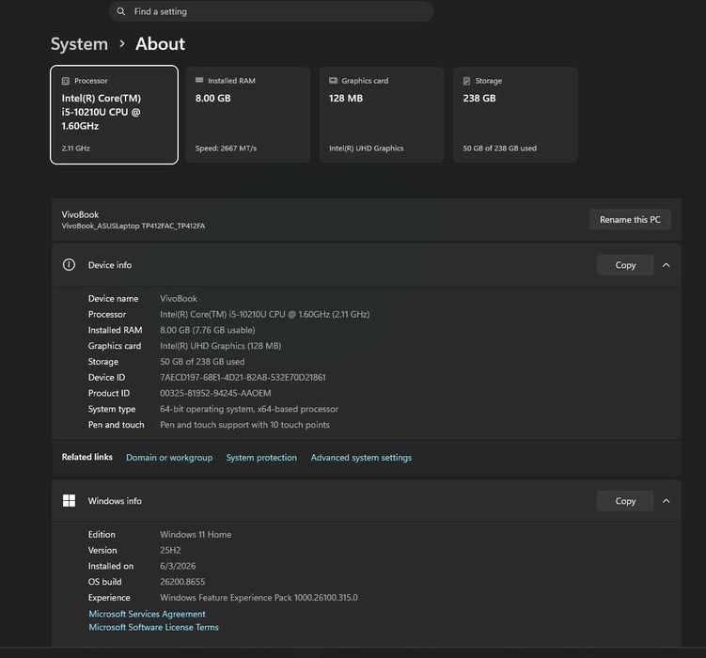Click the Device ID value 7AECD197-68E1-4D21-B2A8-532E70D21861
Image resolution: width=706 pixels, height=658 pixels.
tap(243, 377)
